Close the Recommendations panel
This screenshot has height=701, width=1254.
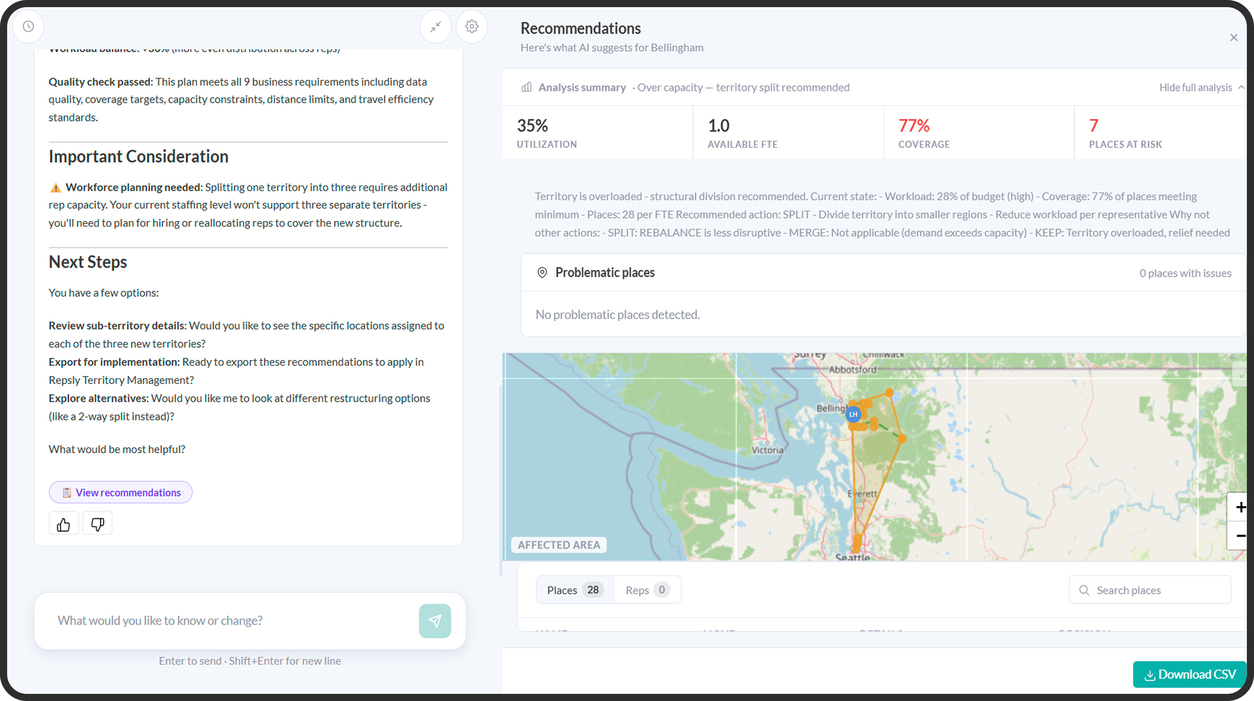pyautogui.click(x=1233, y=38)
